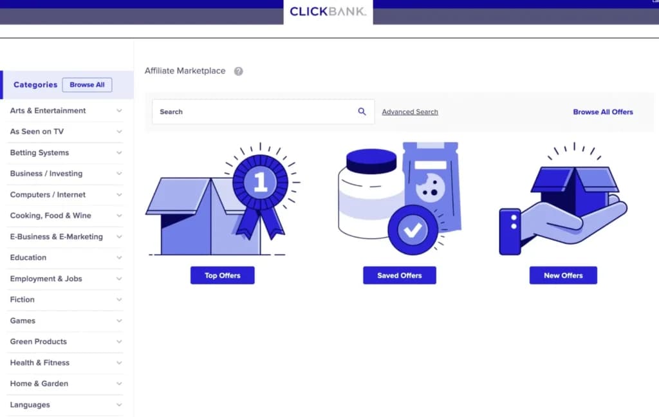Click the ClickBank logo
The height and width of the screenshot is (417, 659).
[328, 12]
